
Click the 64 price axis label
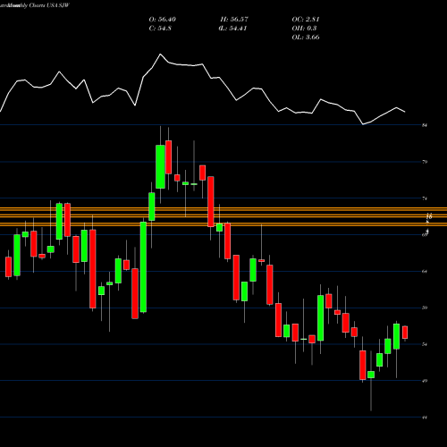click(x=425, y=272)
